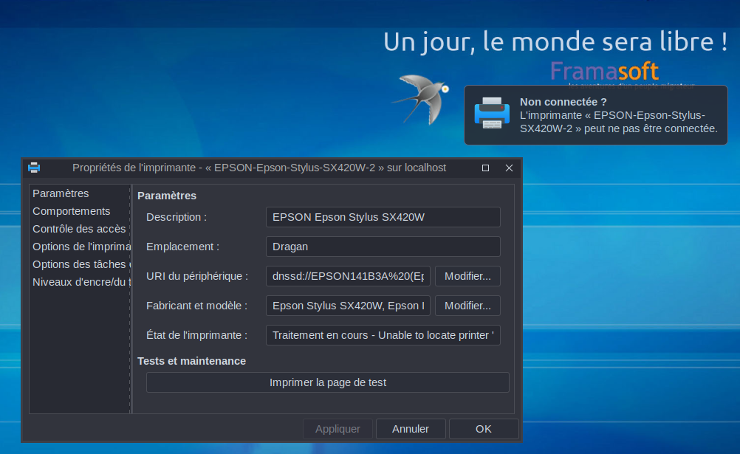Click the printer icon in the dialog title bar
Viewport: 740px width, 454px height.
pos(34,168)
